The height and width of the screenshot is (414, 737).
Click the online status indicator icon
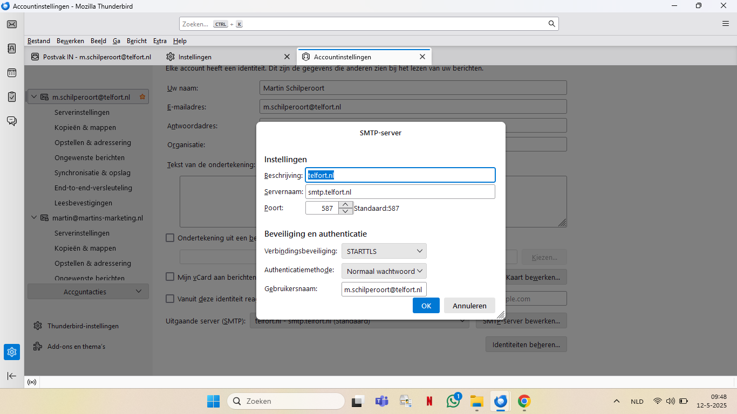point(32,382)
